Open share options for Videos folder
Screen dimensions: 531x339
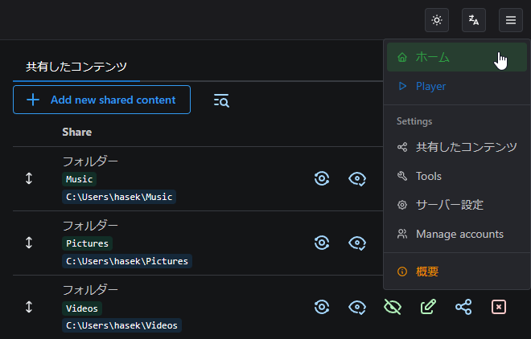(x=463, y=307)
